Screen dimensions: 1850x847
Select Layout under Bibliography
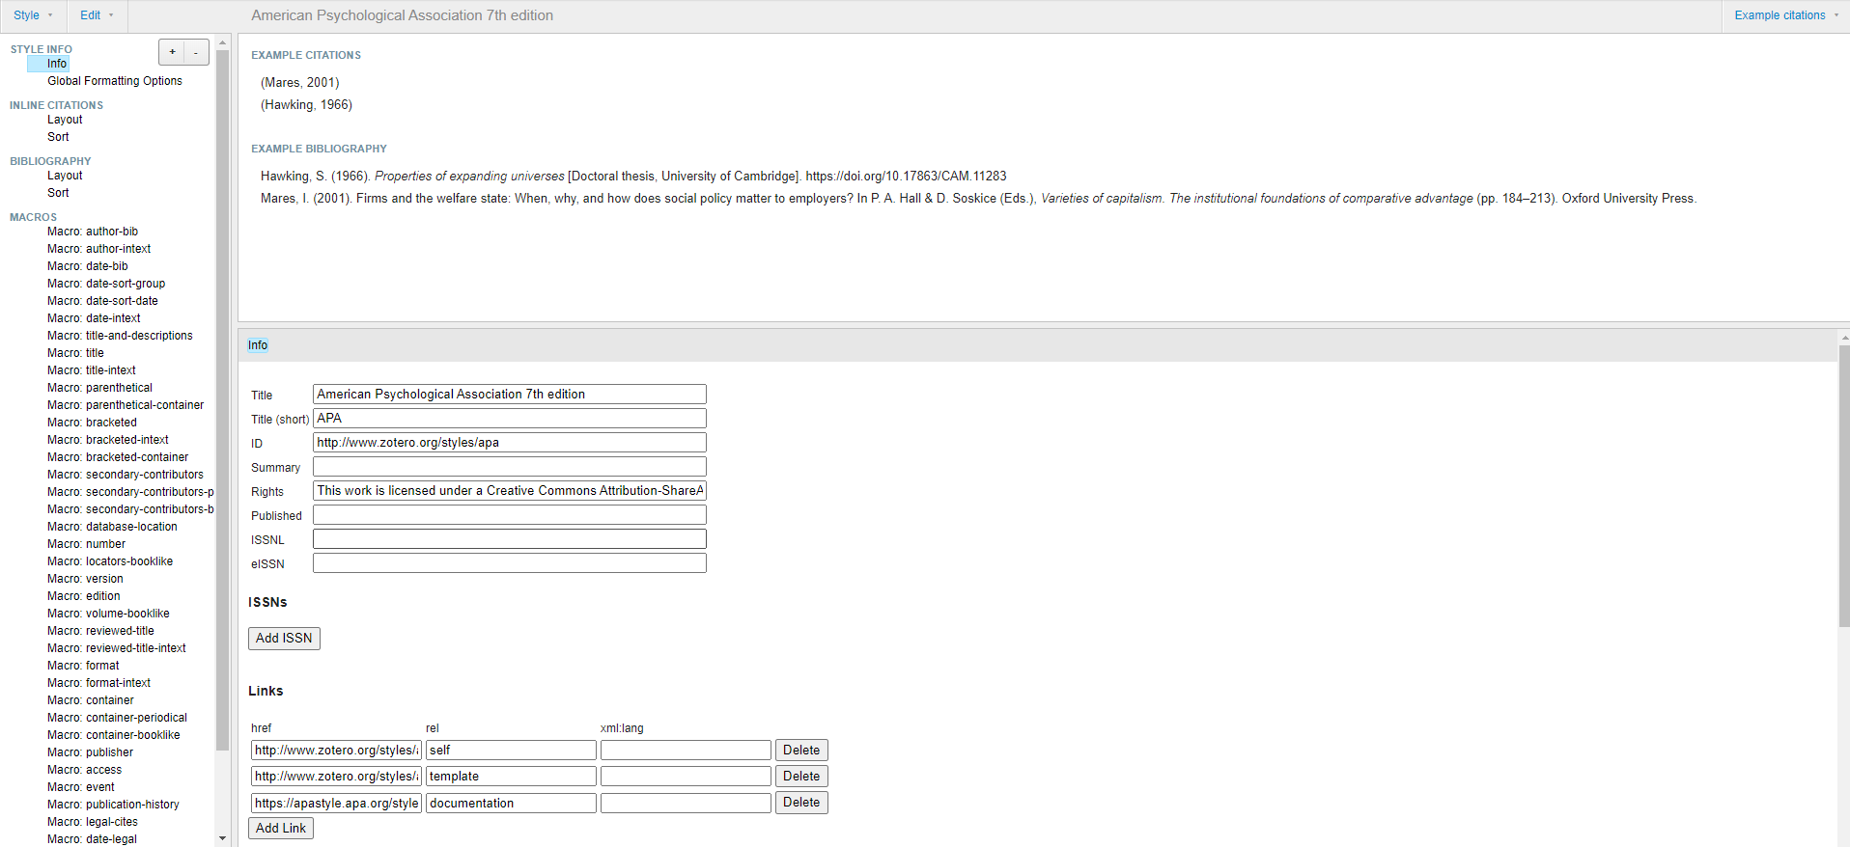(65, 176)
